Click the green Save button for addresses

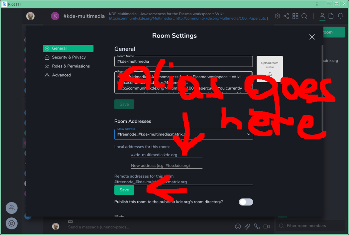124,190
